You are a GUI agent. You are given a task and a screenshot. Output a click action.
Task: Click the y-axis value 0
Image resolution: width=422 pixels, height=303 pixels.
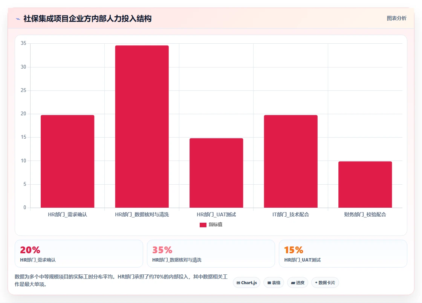25,208
